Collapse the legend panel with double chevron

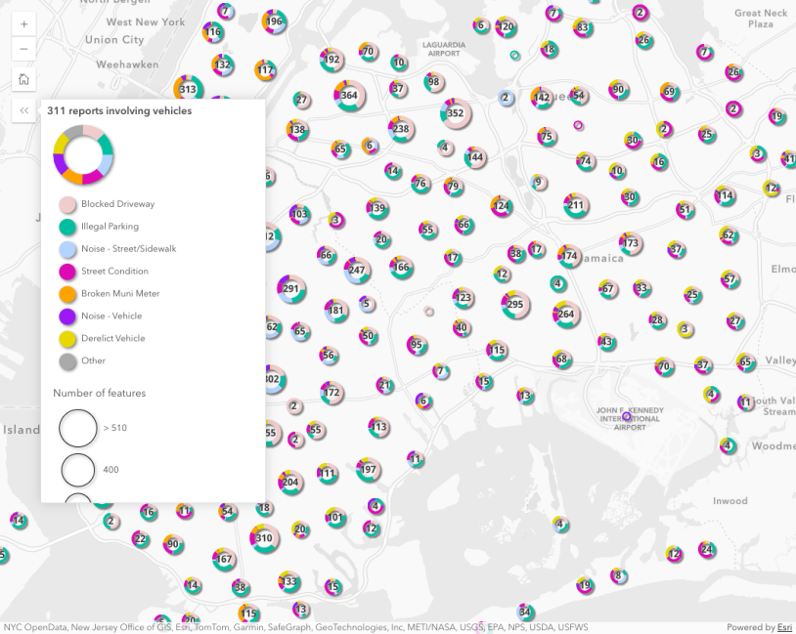click(23, 110)
